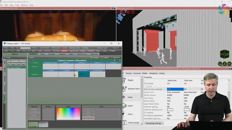232x130 pixels.
Task: Pick a color in the Colour spectrum picker
Action: coord(69,114)
